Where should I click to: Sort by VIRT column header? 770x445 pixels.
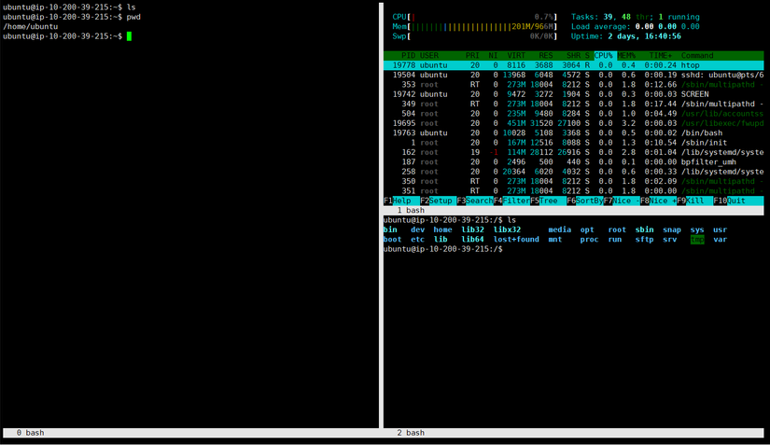click(516, 55)
